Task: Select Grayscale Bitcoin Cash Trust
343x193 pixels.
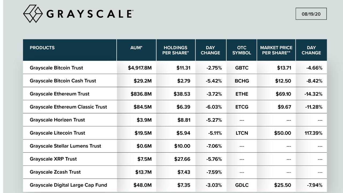Action: pos(63,81)
